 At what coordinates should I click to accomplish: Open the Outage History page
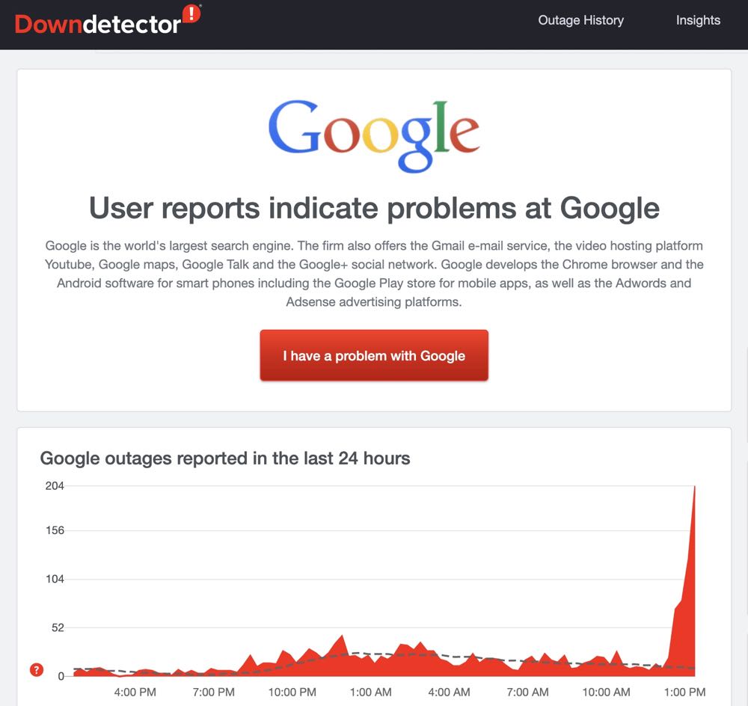(x=580, y=20)
